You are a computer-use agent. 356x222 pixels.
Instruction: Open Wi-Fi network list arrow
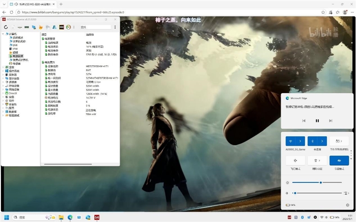pyautogui.click(x=300, y=141)
